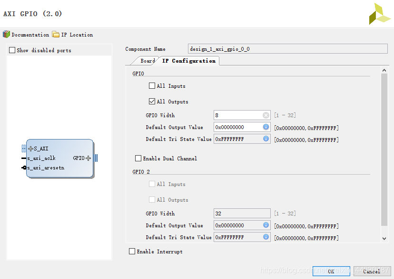Click GPIO 2 Width field showing 32
394x279 pixels.
click(x=242, y=214)
